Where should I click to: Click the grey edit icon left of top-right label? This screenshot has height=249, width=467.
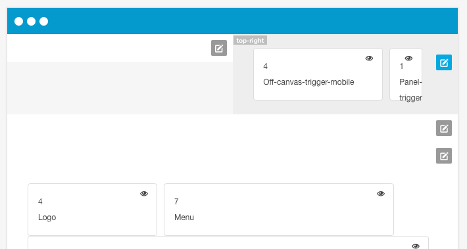pos(219,48)
